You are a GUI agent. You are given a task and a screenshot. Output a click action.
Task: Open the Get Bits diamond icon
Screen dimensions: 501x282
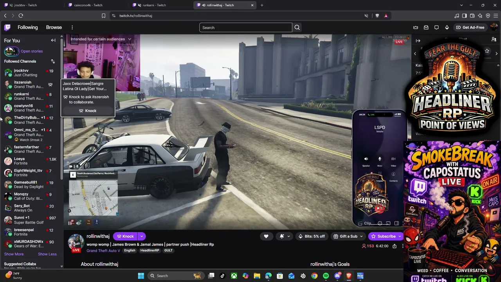tap(447, 27)
